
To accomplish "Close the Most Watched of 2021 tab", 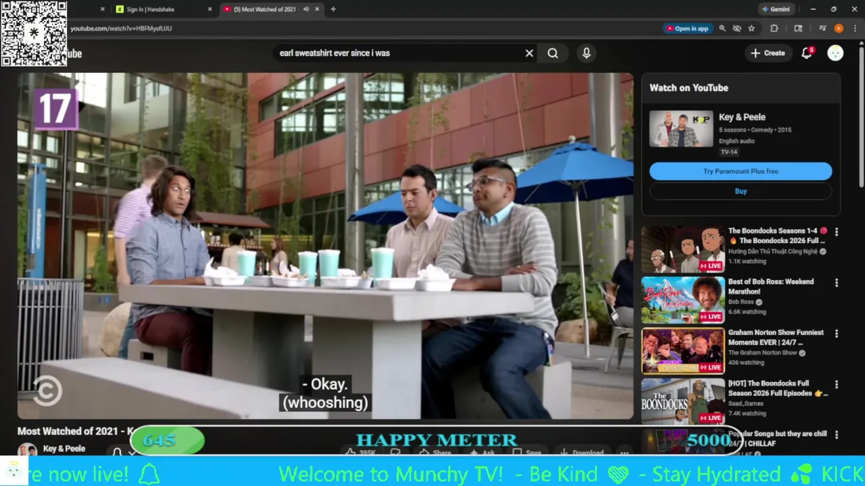I will [317, 9].
